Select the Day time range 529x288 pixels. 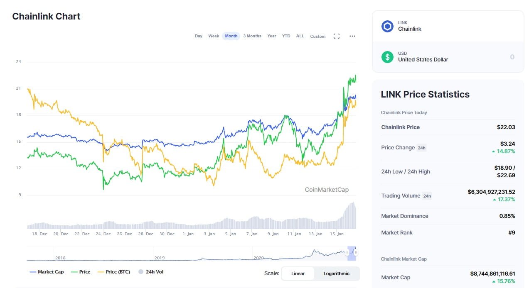click(199, 36)
